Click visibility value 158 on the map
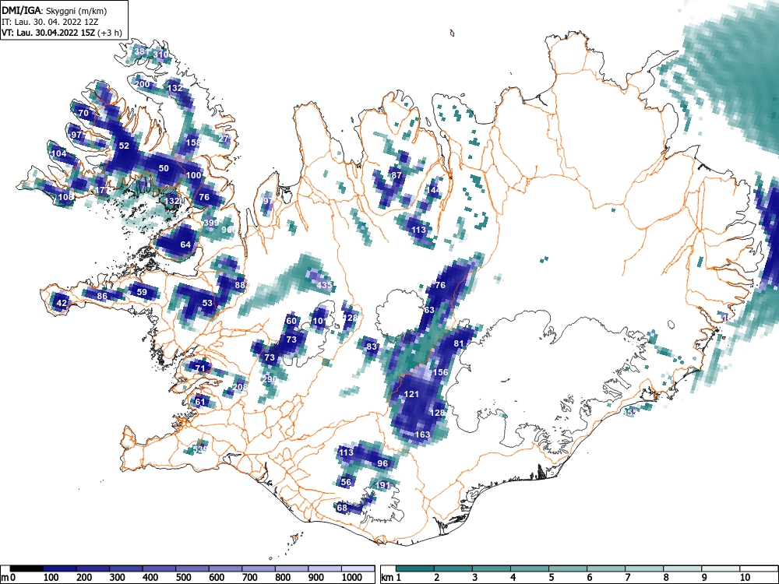The width and height of the screenshot is (779, 584). (193, 142)
